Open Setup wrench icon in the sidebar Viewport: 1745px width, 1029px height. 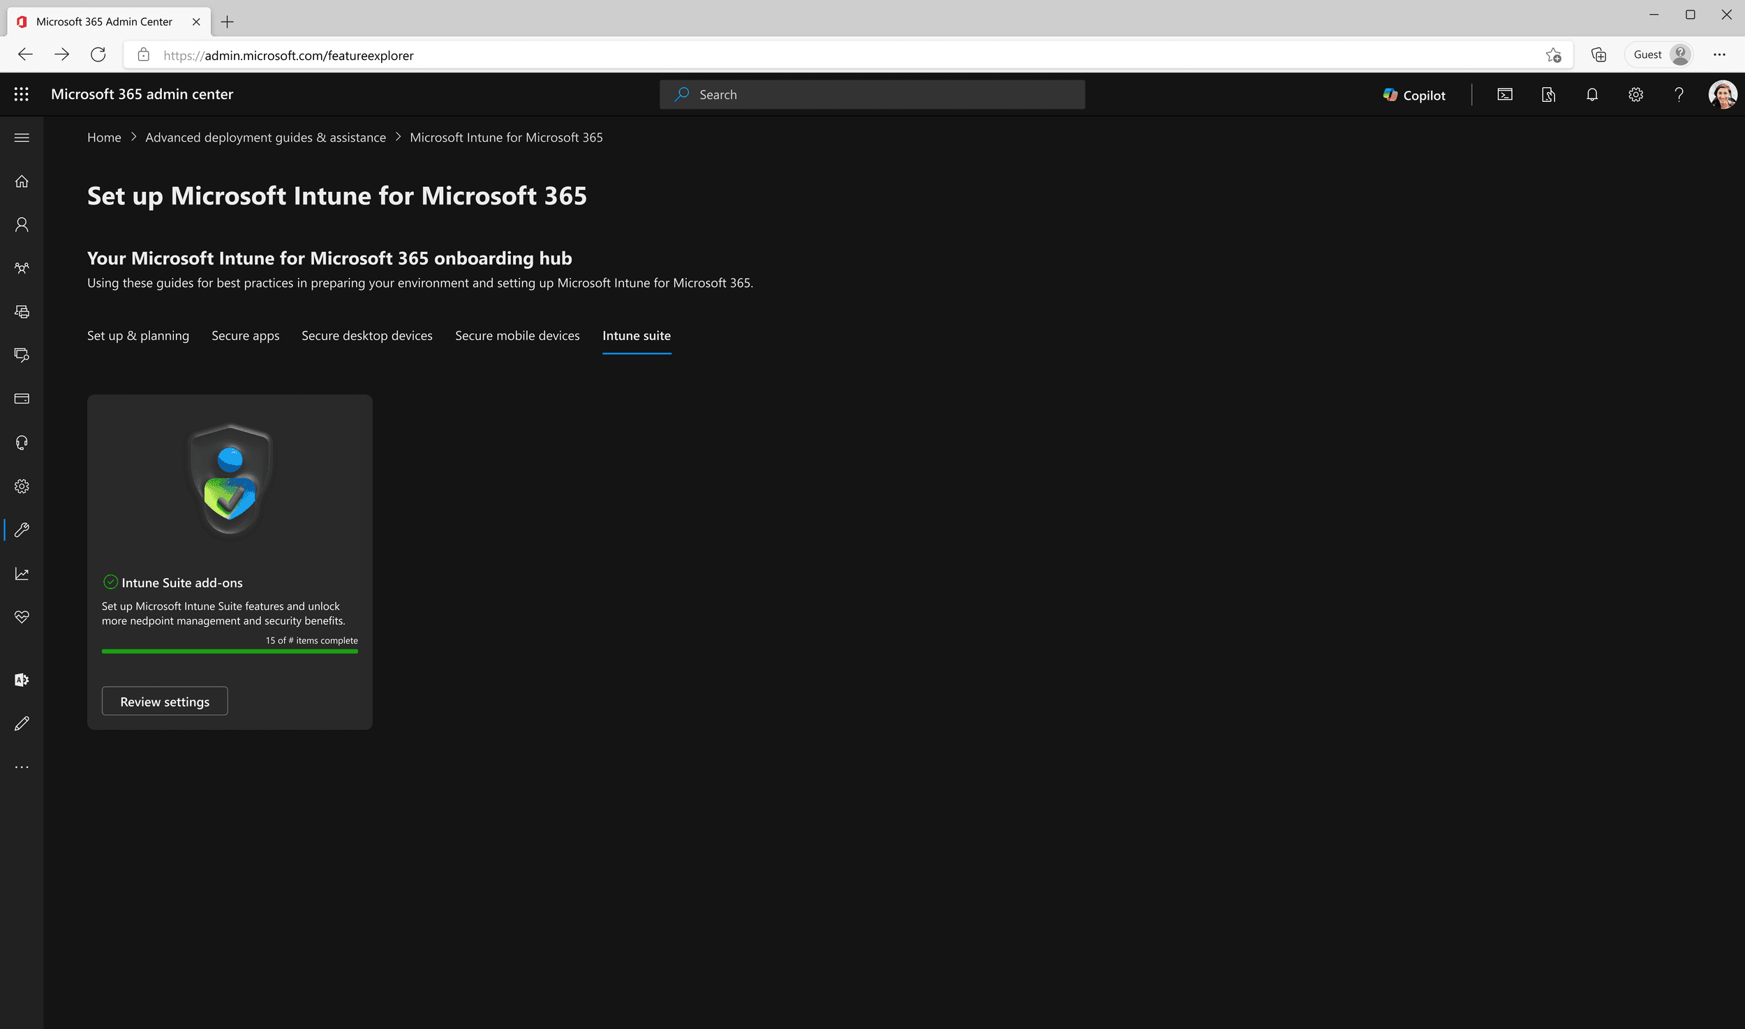click(x=22, y=530)
